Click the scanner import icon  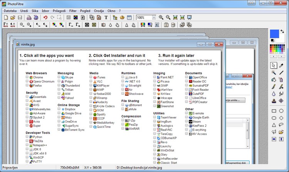tap(36, 17)
